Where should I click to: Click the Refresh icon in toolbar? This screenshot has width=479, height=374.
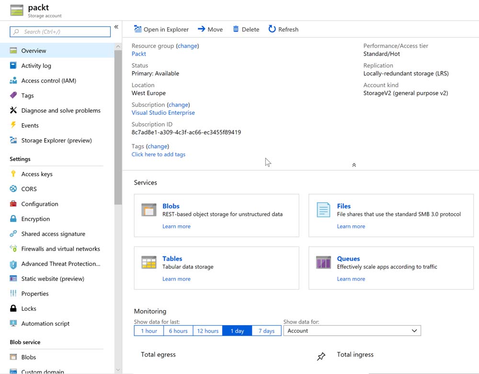(272, 29)
